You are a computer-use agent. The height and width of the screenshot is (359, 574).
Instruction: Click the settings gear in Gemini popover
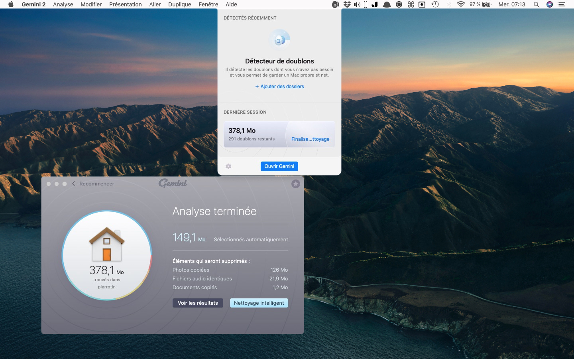[x=228, y=166]
